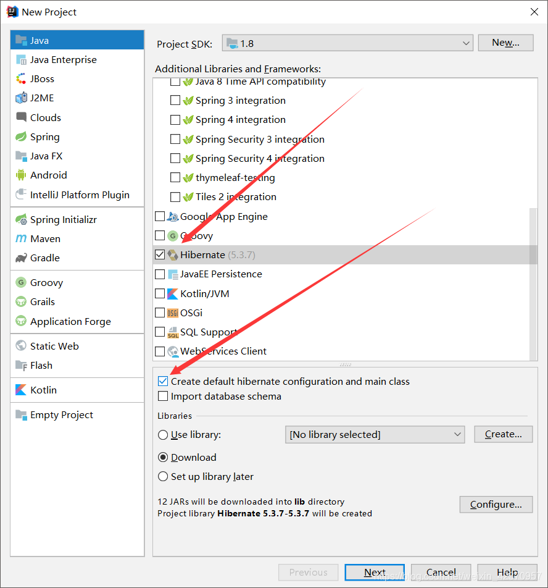This screenshot has width=548, height=588.
Task: Click the WebServices Client icon
Action: click(173, 351)
